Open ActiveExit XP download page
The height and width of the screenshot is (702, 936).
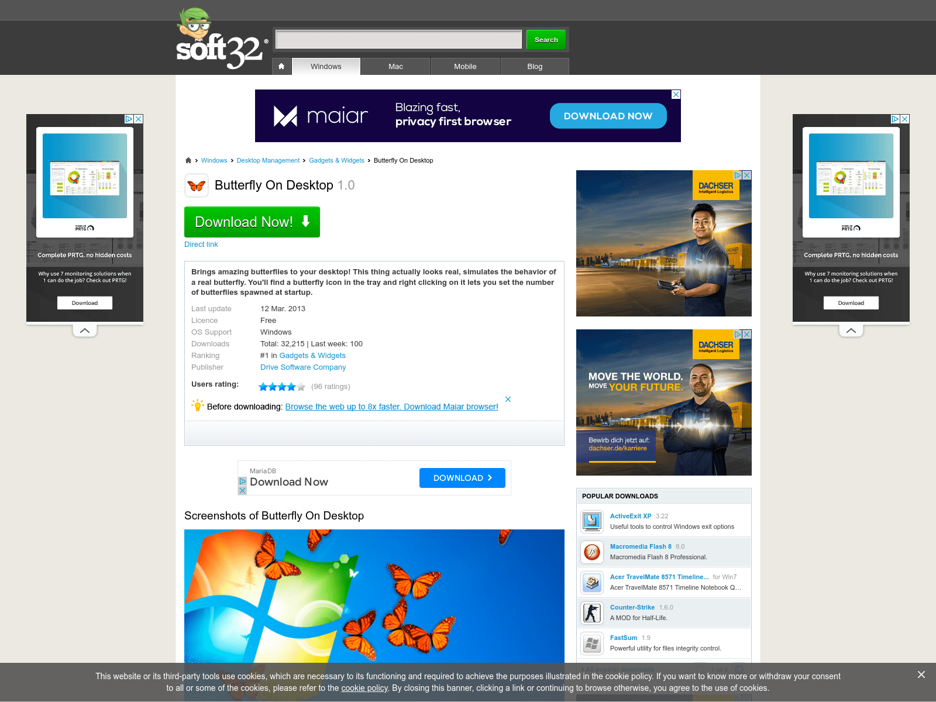(631, 516)
